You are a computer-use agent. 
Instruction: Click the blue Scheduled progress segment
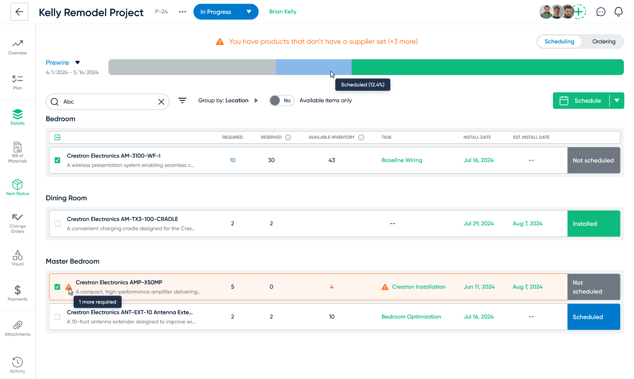tap(314, 67)
